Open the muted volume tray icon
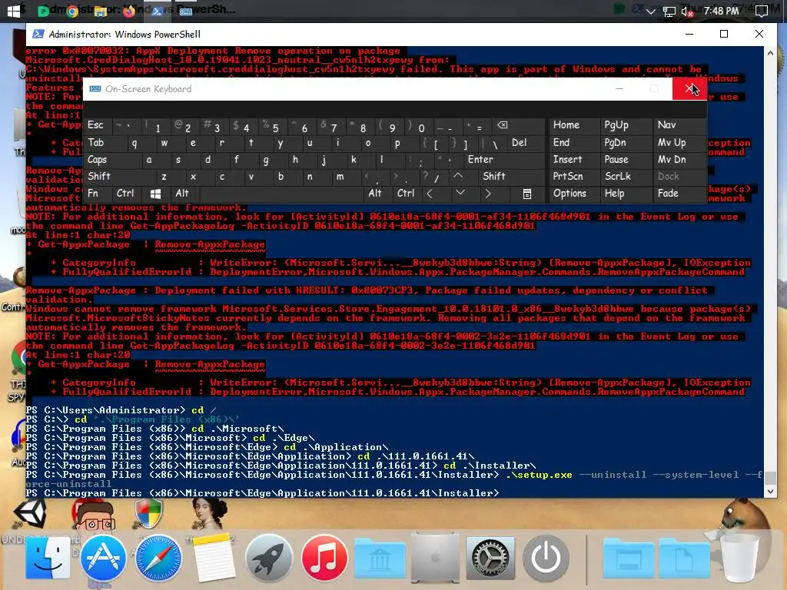The image size is (787, 590). tap(687, 12)
